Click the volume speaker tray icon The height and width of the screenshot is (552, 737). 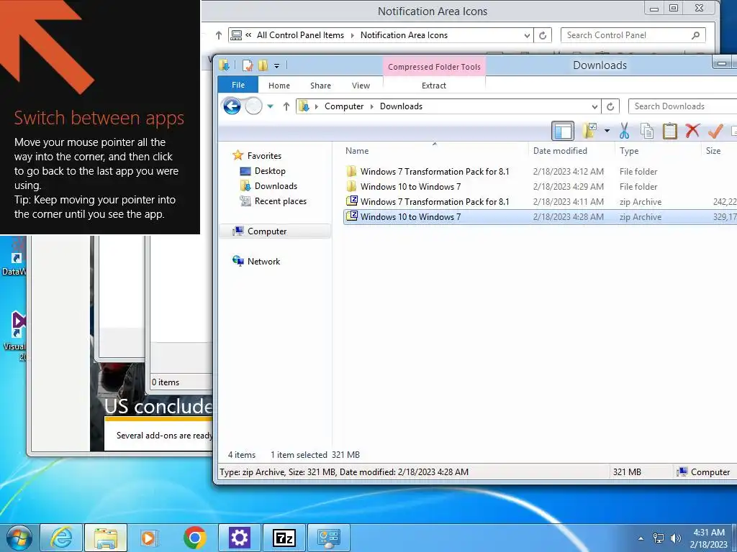[x=675, y=538]
